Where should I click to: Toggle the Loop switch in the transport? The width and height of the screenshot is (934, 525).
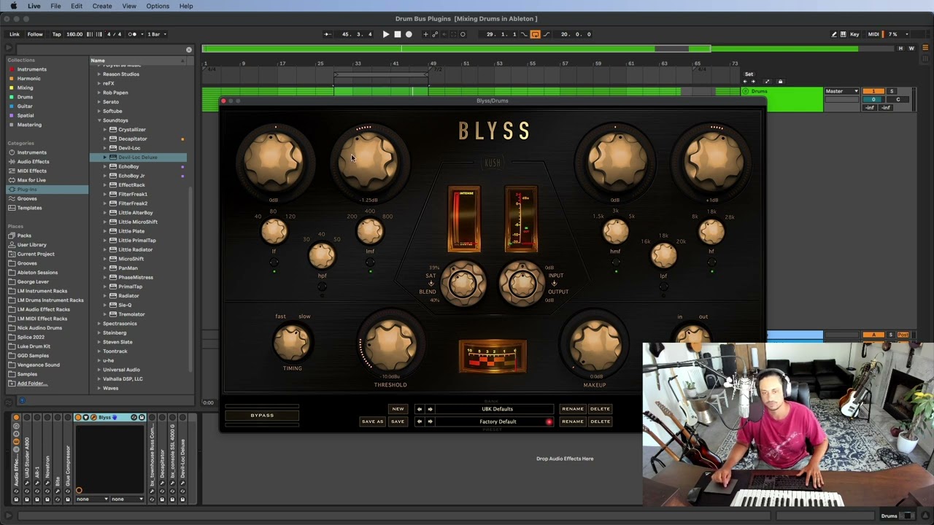pyautogui.click(x=535, y=34)
